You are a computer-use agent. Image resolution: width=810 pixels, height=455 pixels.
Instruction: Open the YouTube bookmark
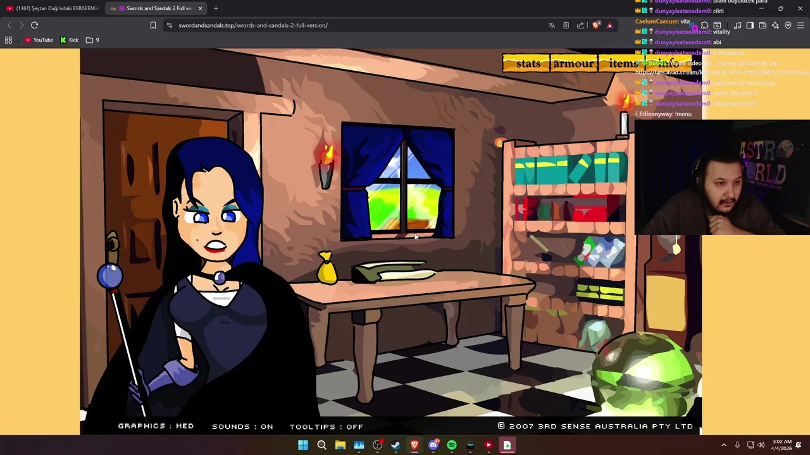[39, 40]
